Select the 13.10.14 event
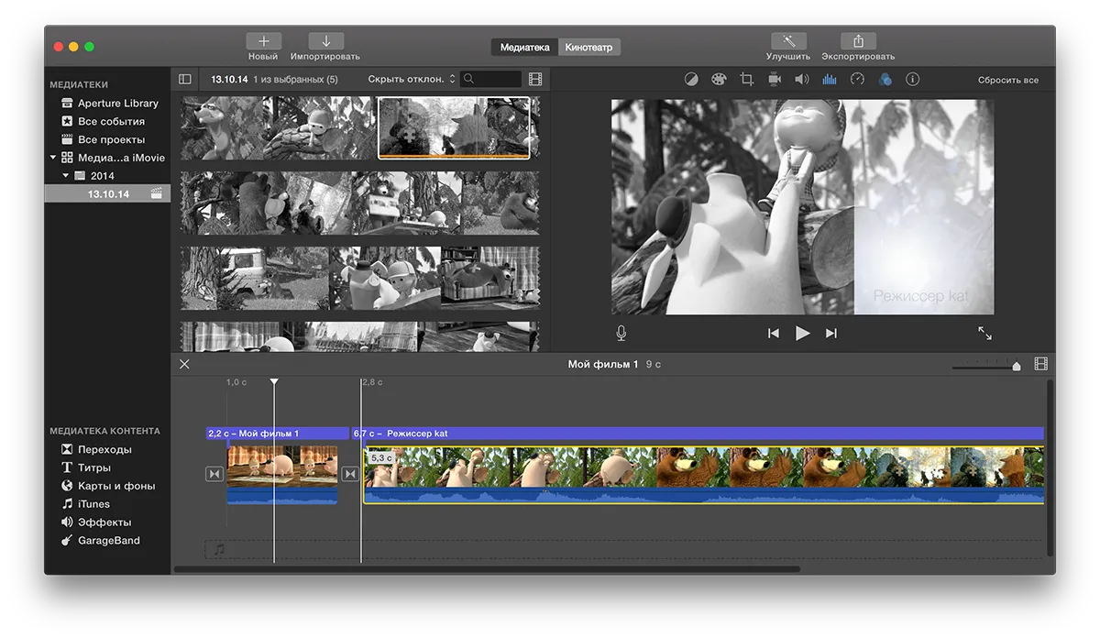Image resolution: width=1100 pixels, height=638 pixels. pyautogui.click(x=108, y=194)
